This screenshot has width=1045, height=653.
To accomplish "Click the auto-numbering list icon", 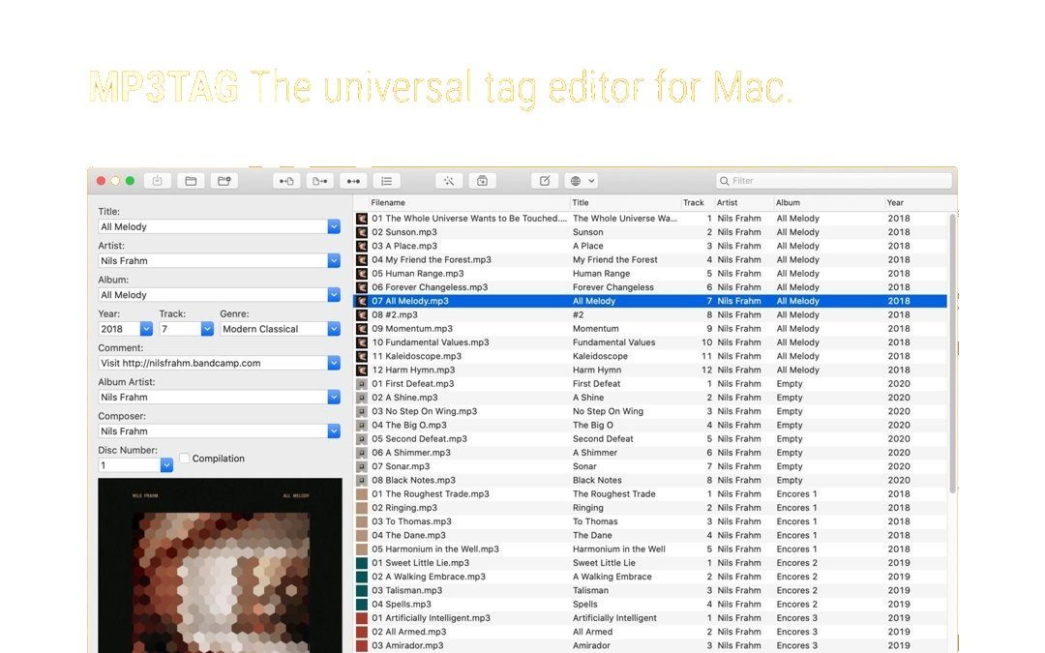I will [386, 181].
